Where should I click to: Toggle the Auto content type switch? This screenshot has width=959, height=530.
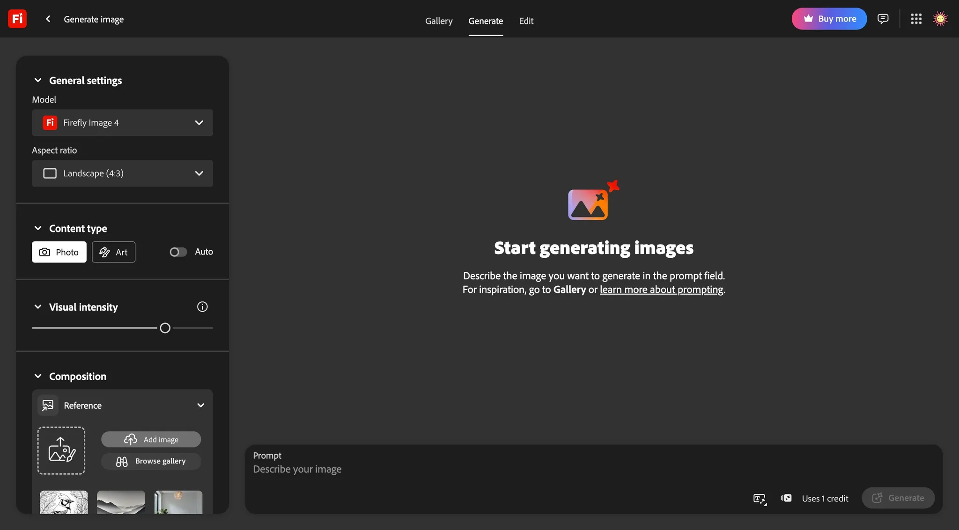pos(178,252)
